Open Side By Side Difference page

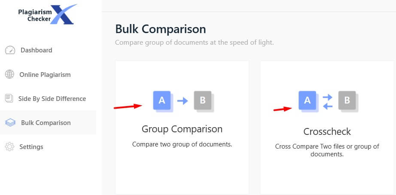[x=52, y=98]
